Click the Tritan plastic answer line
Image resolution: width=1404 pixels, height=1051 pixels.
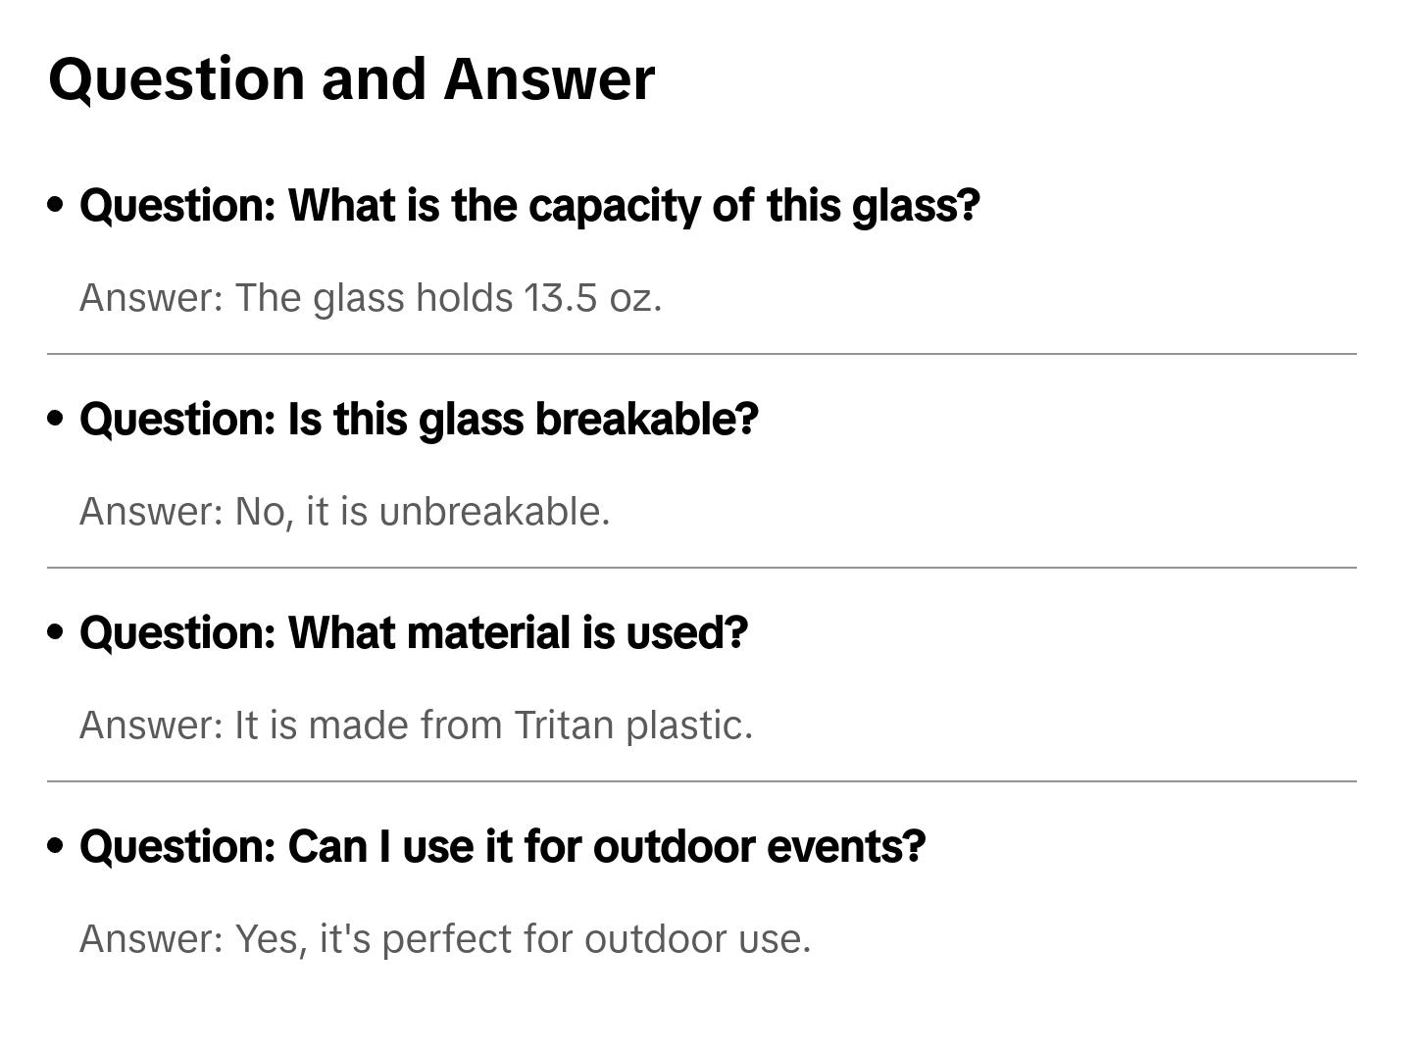[x=416, y=726]
